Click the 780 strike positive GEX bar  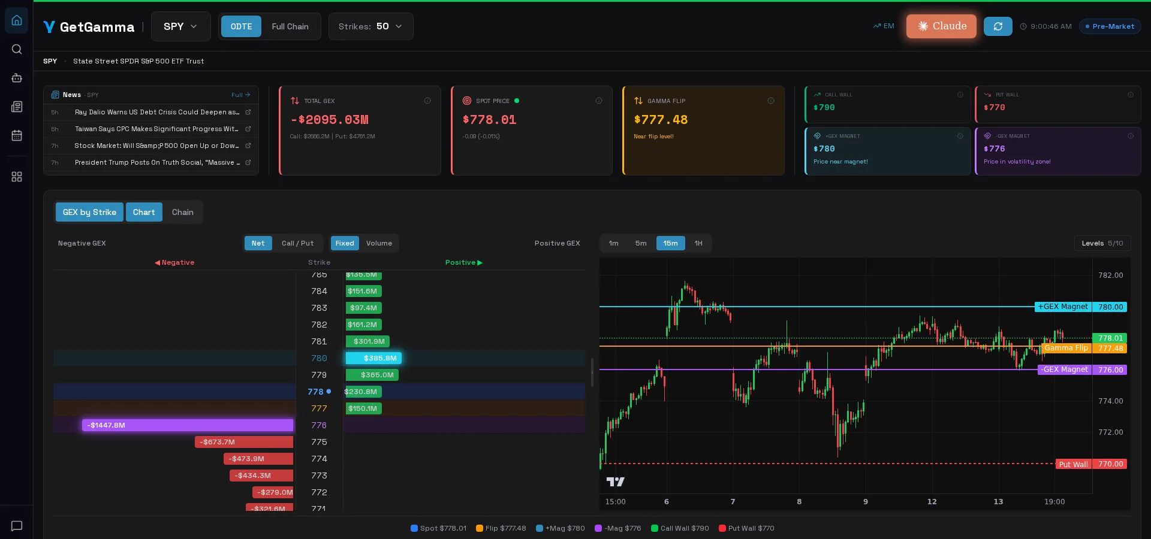tap(373, 358)
